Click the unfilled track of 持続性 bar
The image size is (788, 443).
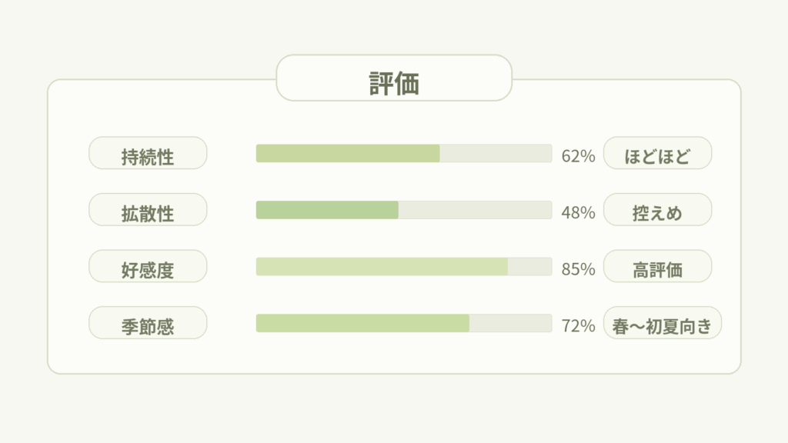click(496, 153)
